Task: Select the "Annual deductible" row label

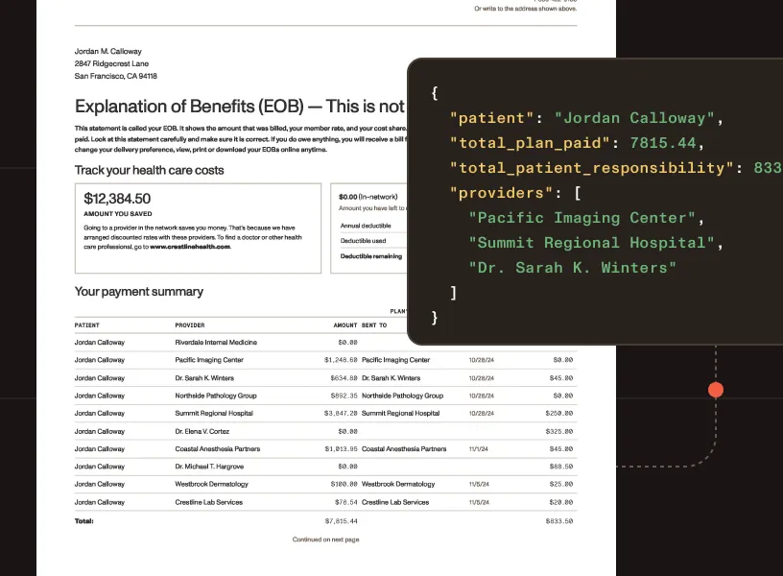Action: coord(366,226)
